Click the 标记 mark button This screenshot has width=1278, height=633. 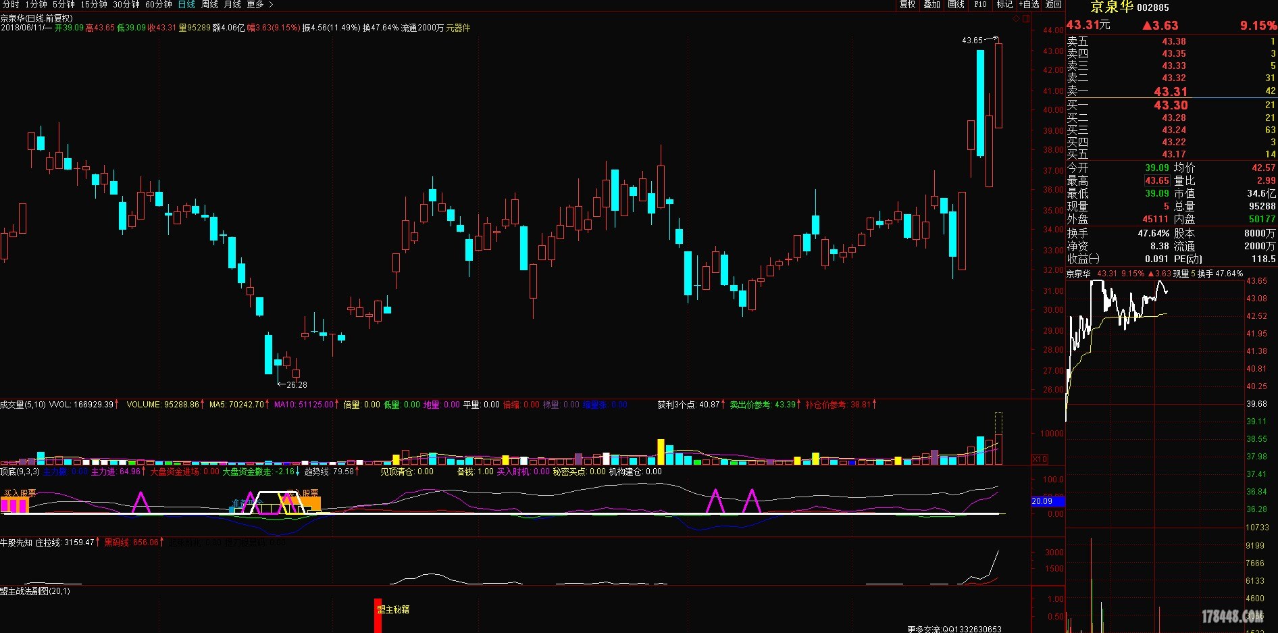pyautogui.click(x=1004, y=5)
